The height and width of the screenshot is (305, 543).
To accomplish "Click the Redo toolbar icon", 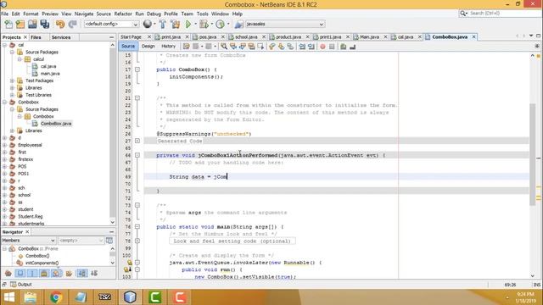I will click(x=72, y=24).
